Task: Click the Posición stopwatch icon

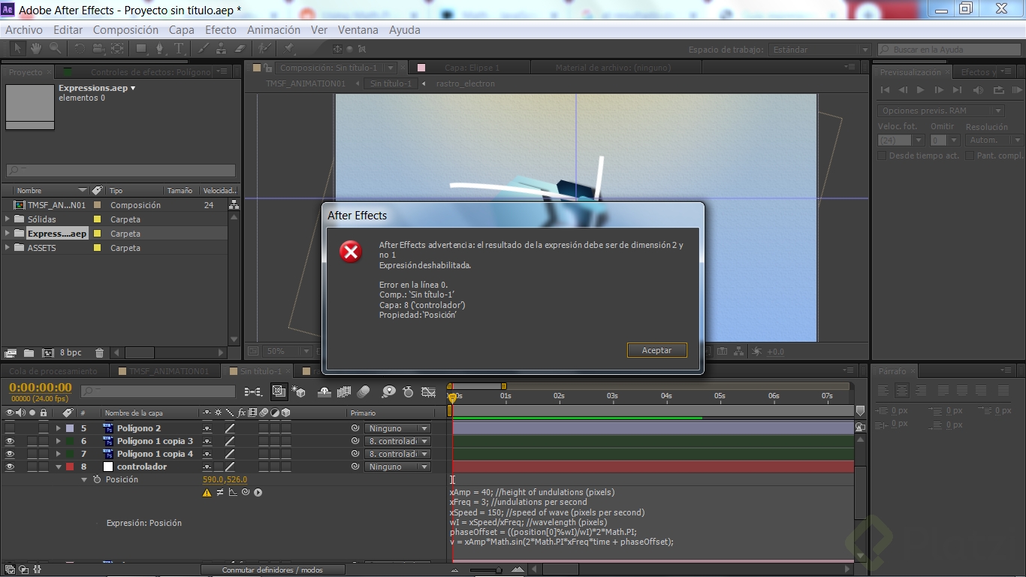Action: click(x=97, y=479)
